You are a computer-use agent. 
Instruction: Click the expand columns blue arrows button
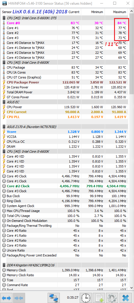[7, 298]
